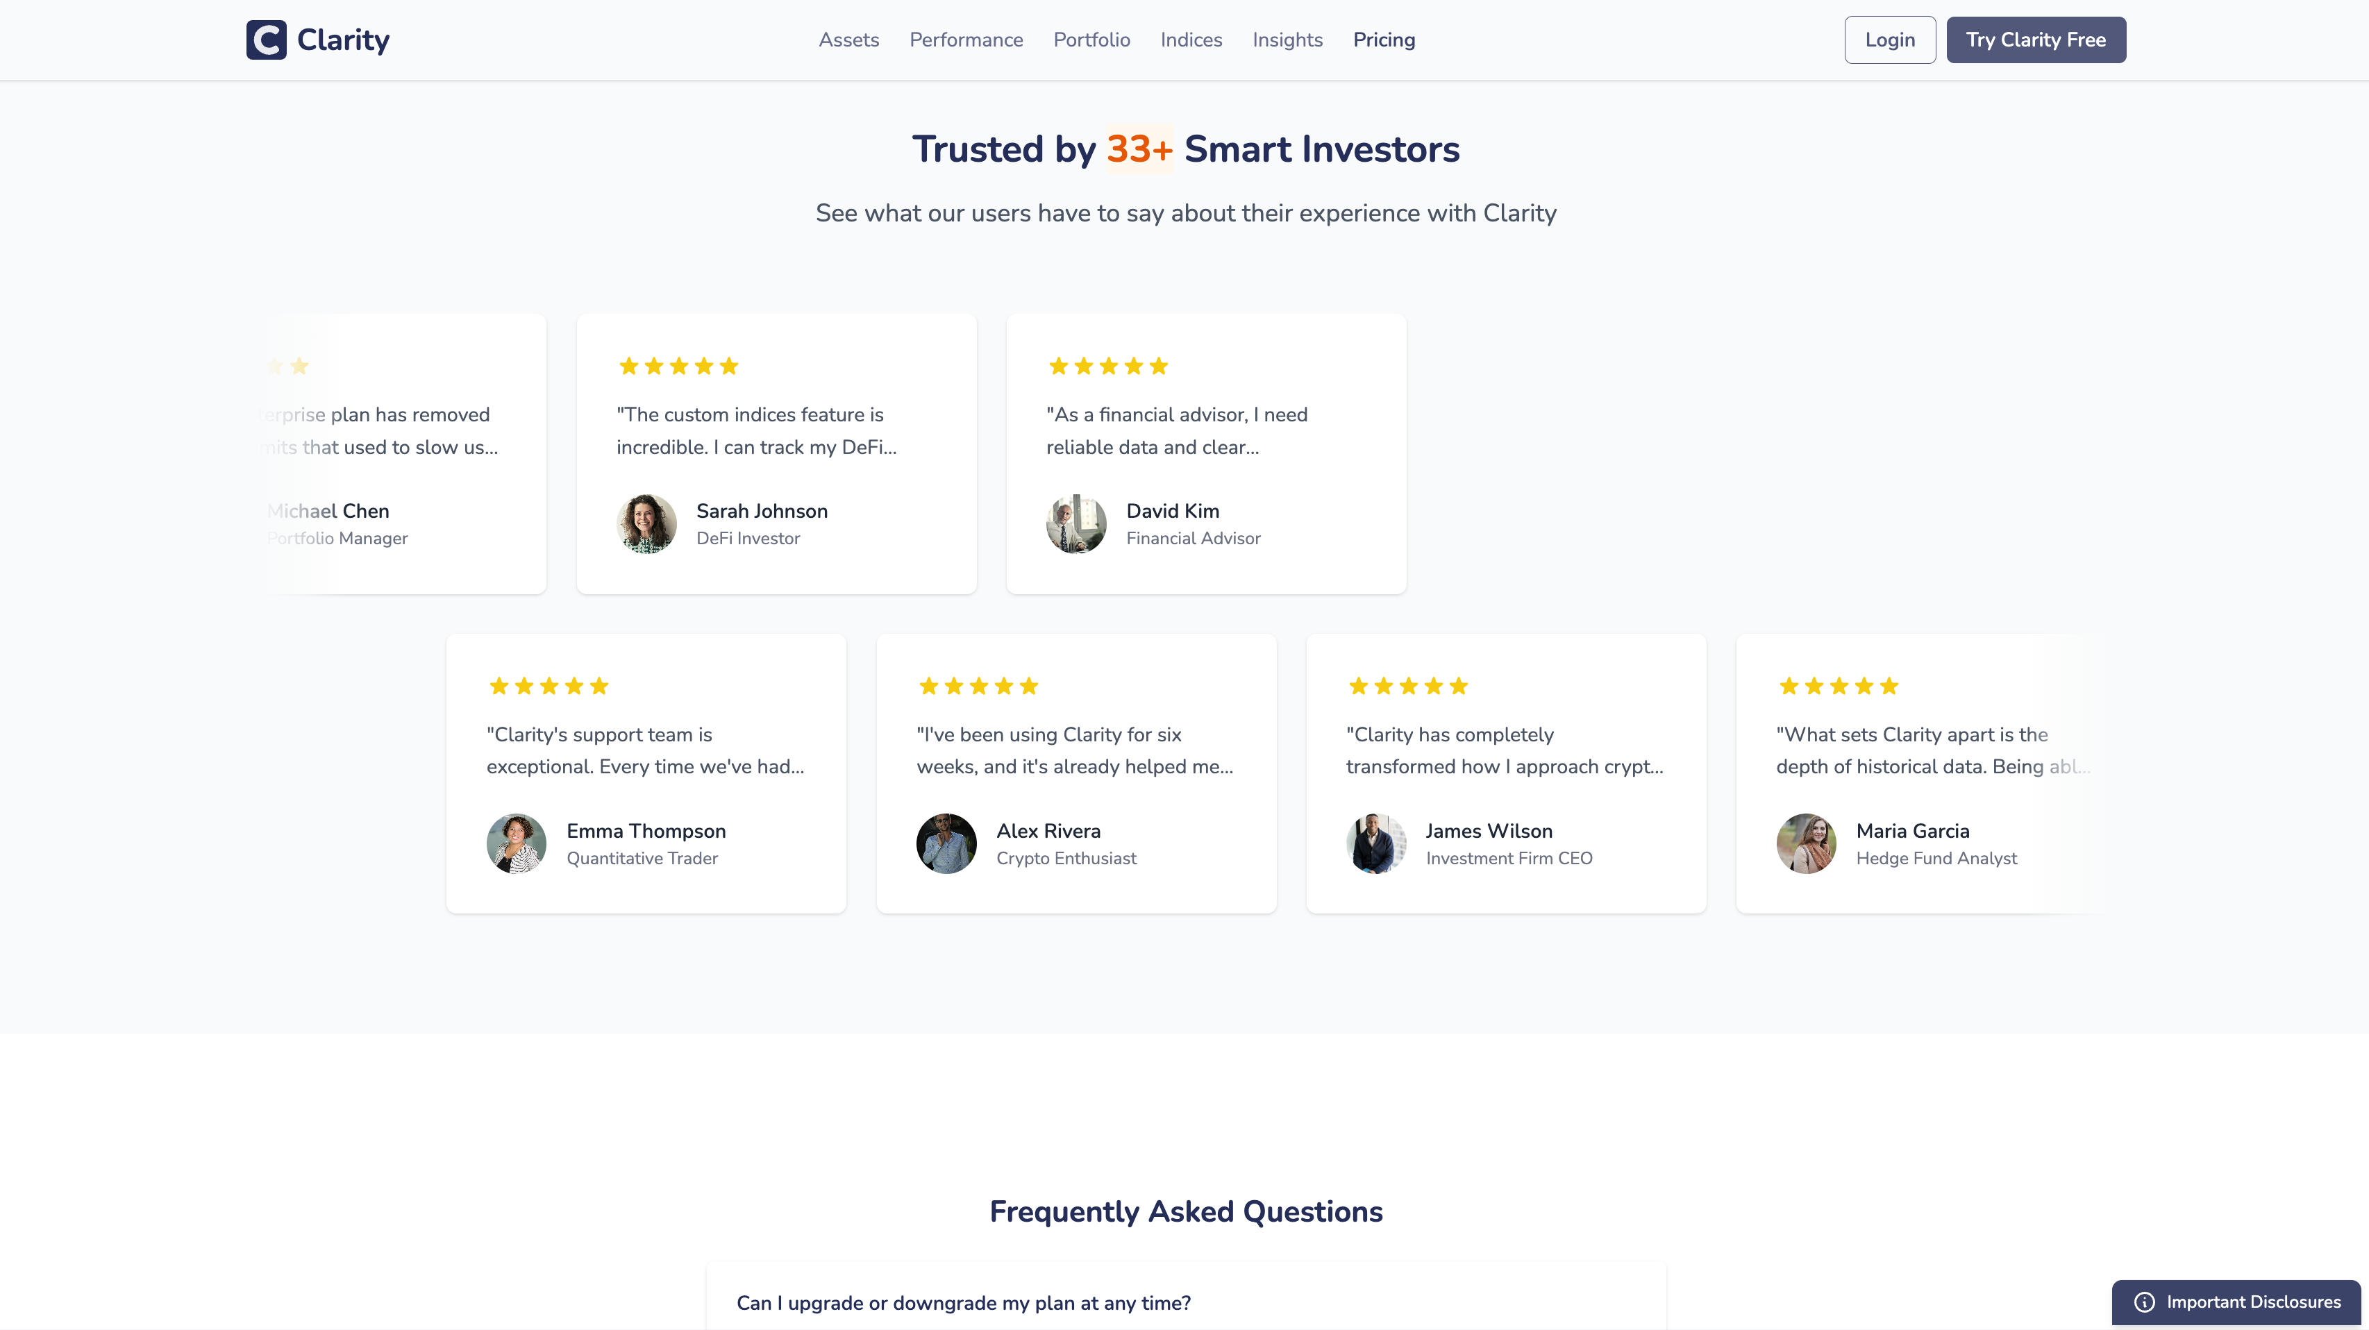
Task: Click James Wilson's avatar image
Action: 1376,844
